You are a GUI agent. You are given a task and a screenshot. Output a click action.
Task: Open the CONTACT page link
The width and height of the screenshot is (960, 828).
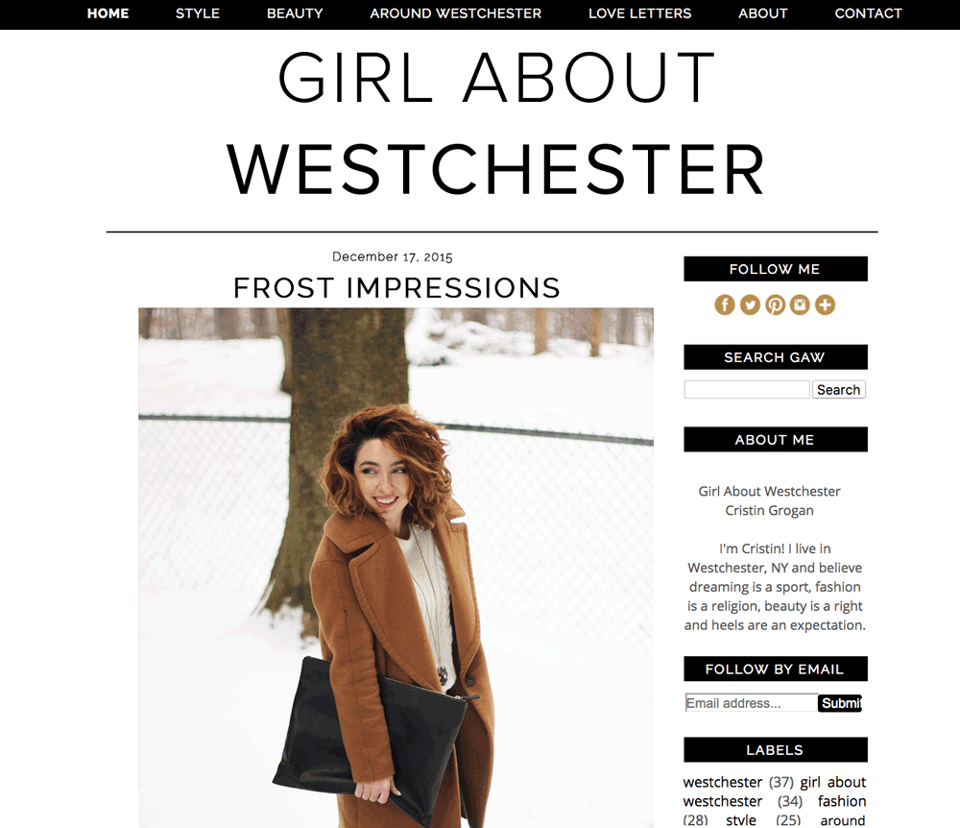[x=868, y=13]
